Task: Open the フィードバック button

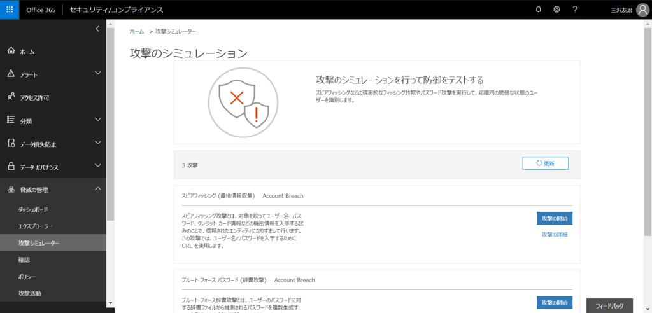Action: [609, 306]
